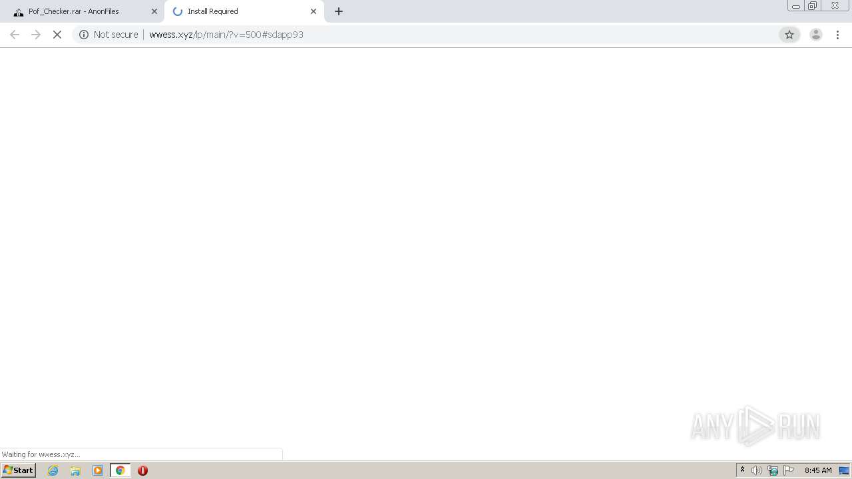The height and width of the screenshot is (479, 852).
Task: Select the Install Required tab
Action: click(244, 11)
